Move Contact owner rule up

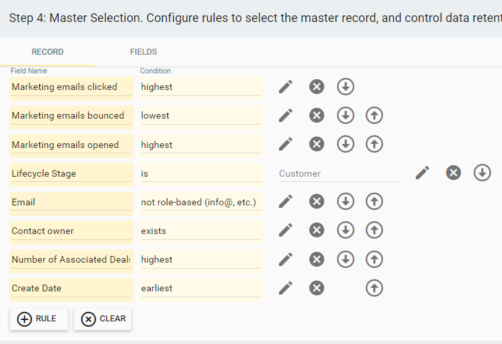pos(375,230)
